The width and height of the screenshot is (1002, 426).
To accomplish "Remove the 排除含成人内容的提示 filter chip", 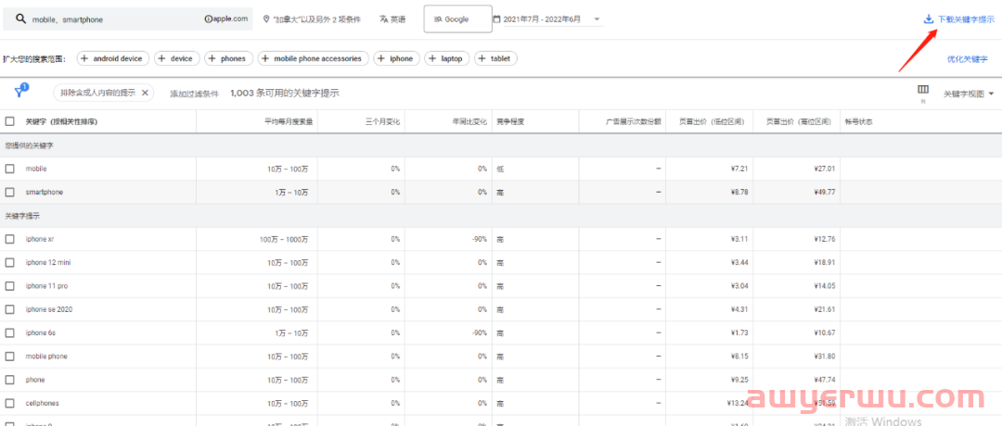I will 145,94.
